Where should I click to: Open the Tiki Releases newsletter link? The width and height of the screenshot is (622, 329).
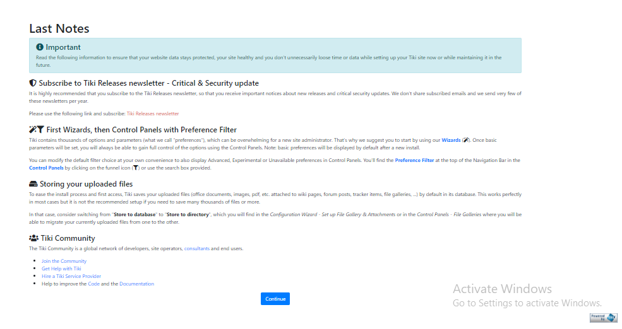tap(153, 114)
